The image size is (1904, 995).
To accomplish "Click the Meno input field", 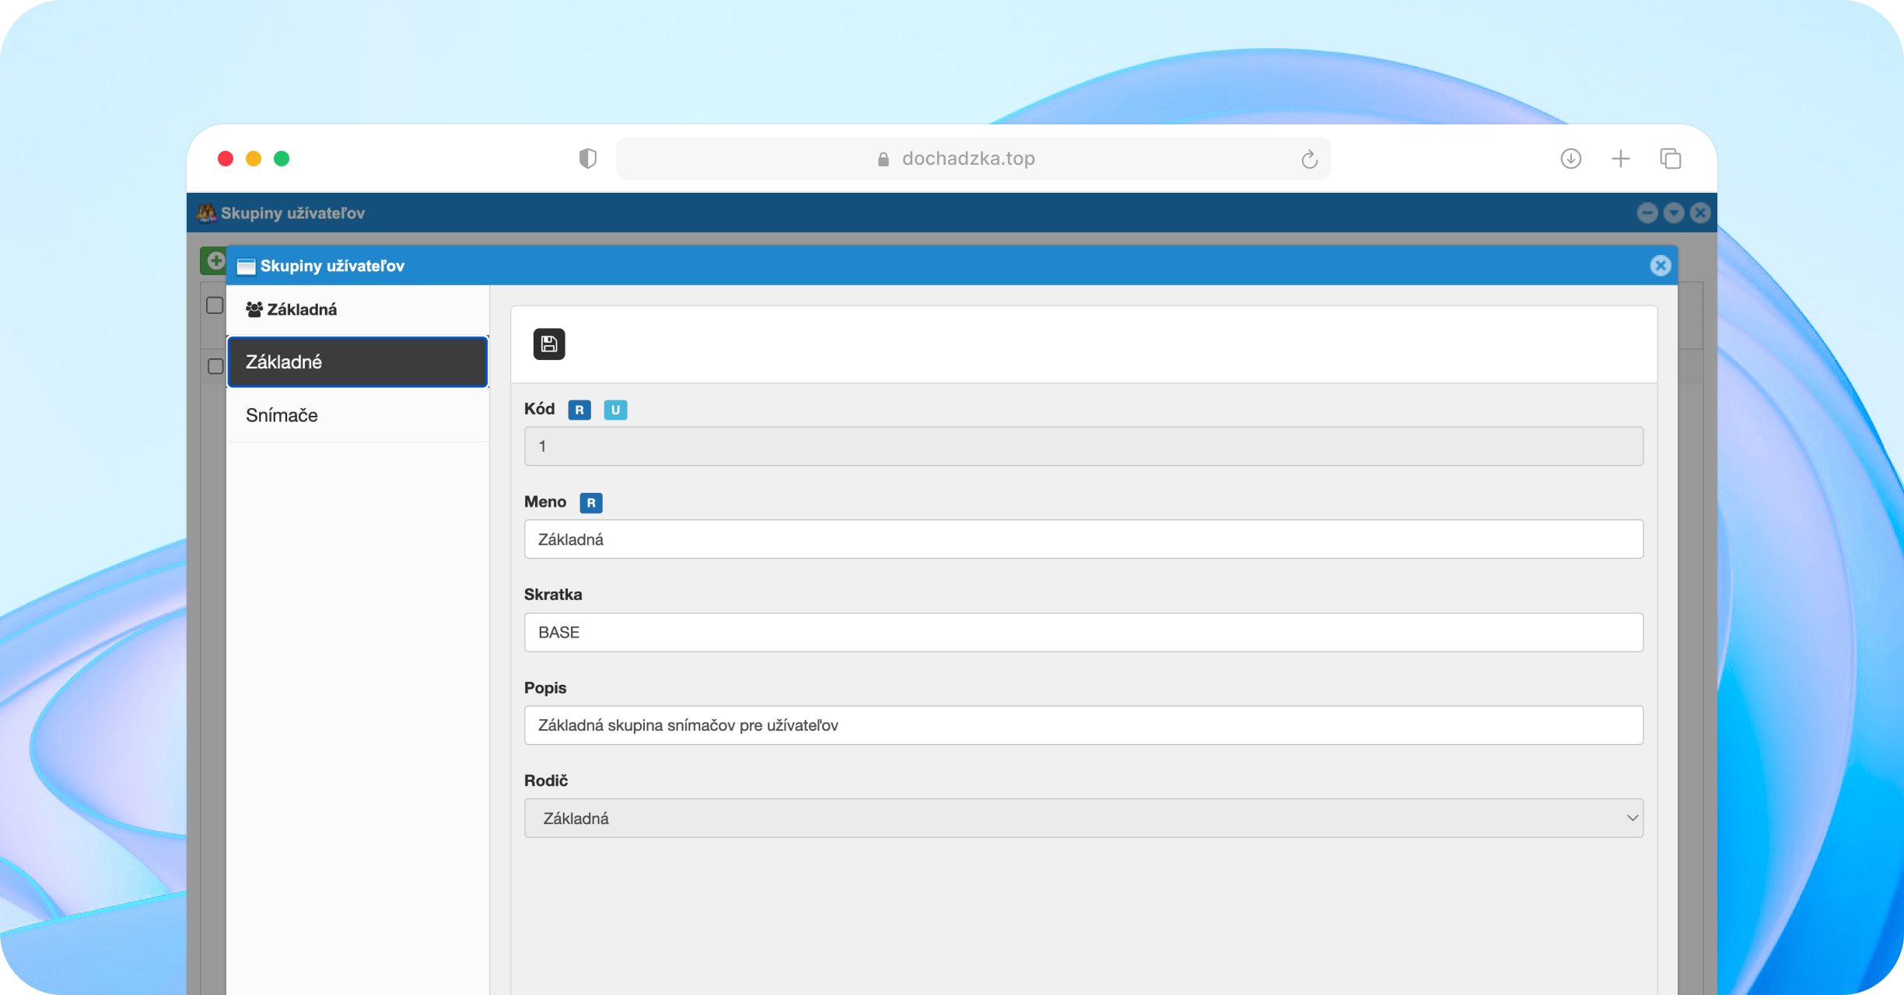I will 1083,539.
